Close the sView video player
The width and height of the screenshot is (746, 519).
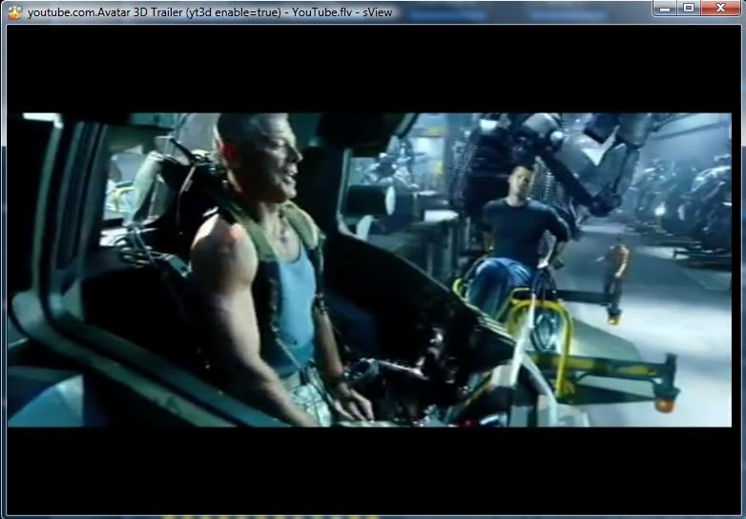pos(720,8)
